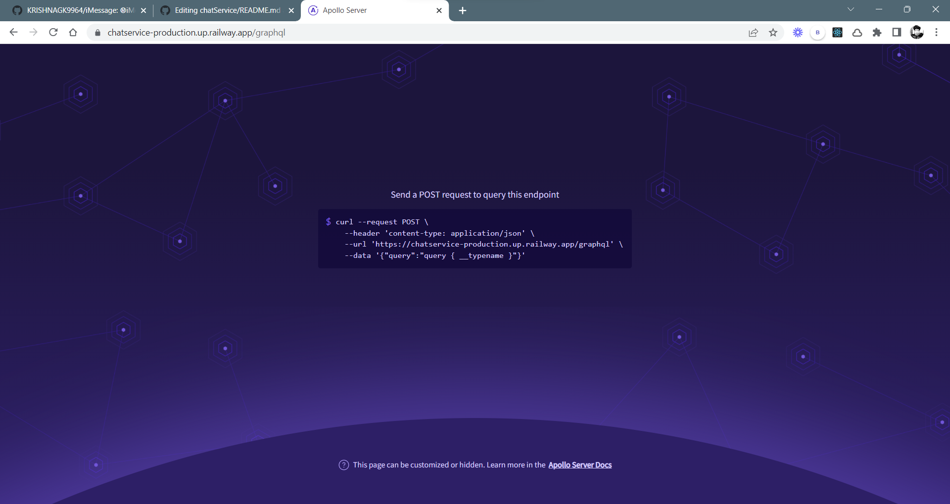The image size is (950, 504).
Task: Open the Chrome profile avatar
Action: [917, 33]
